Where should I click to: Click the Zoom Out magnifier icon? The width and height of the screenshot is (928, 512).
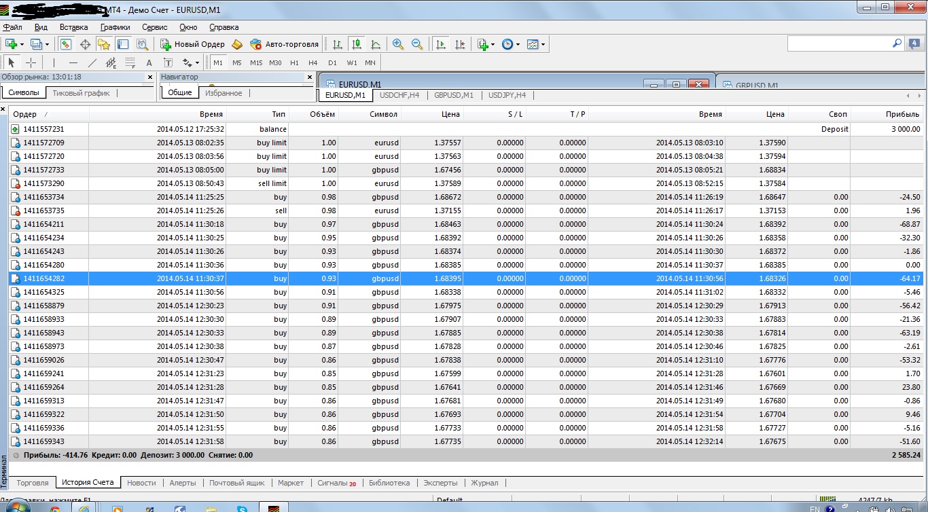417,44
